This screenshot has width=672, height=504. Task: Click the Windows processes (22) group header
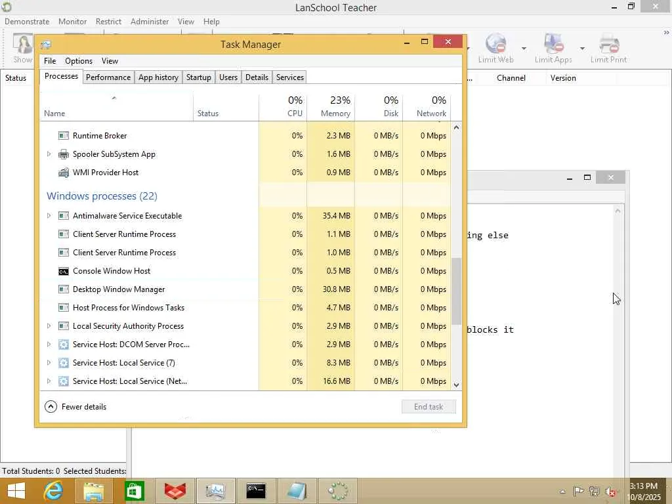click(x=102, y=196)
